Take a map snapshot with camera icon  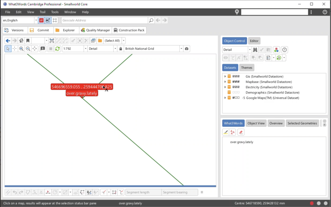pyautogui.click(x=187, y=49)
